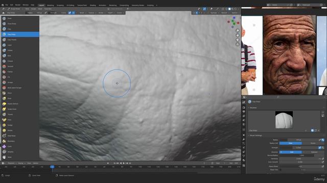This screenshot has width=327, height=183.
Task: Open the Edit menu
Action: pyautogui.click(x=12, y=5)
